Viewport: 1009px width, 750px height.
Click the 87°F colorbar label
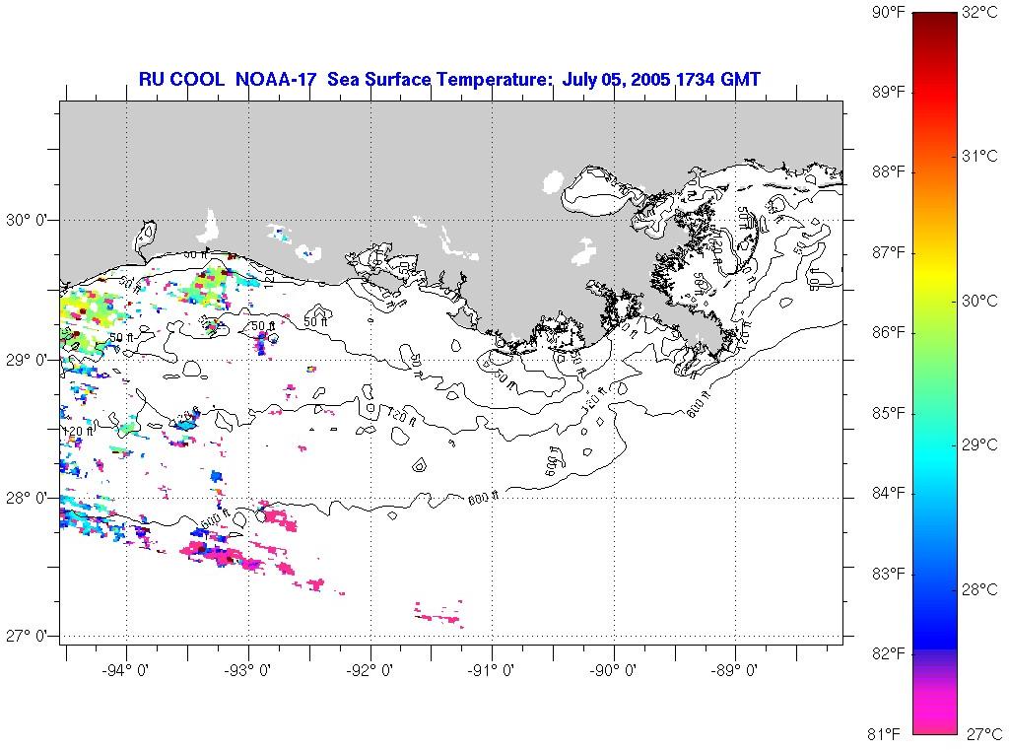888,252
